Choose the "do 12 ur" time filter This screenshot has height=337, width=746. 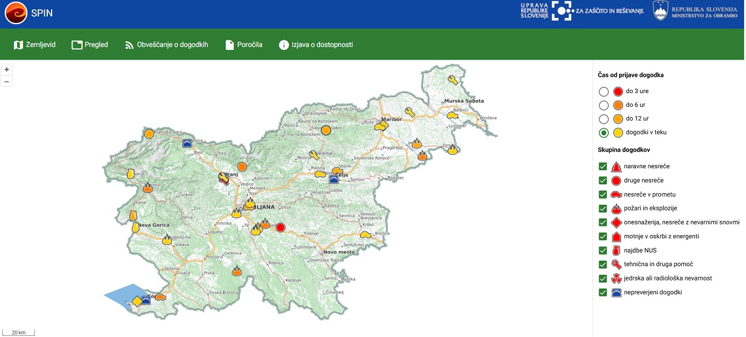(603, 119)
